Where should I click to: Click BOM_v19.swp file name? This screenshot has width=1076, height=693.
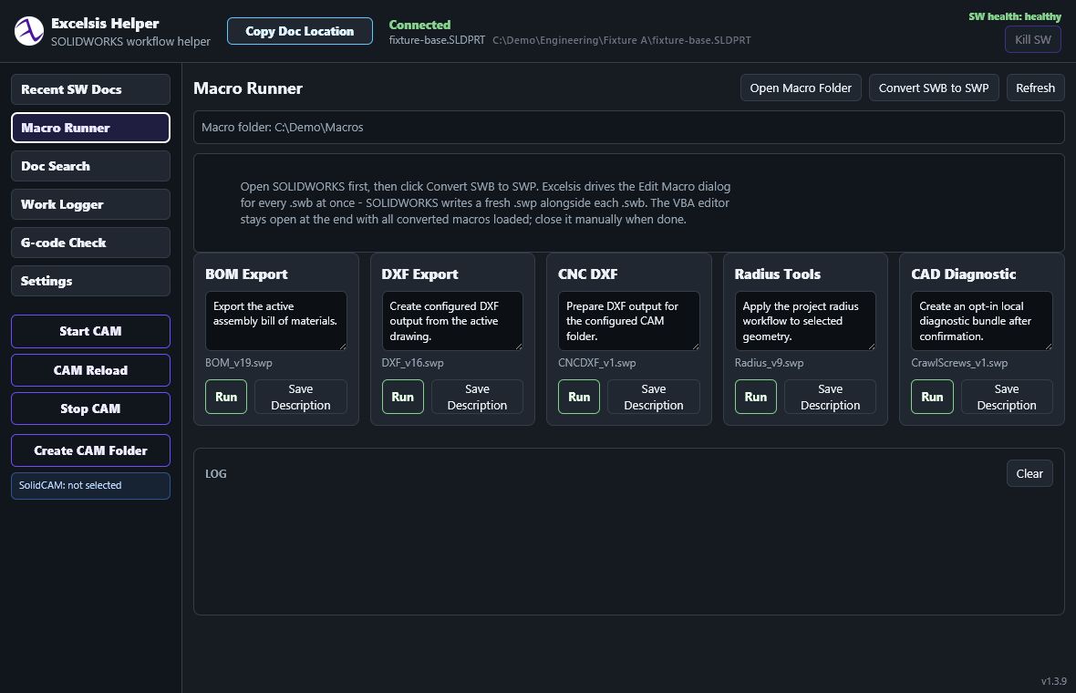(x=239, y=363)
